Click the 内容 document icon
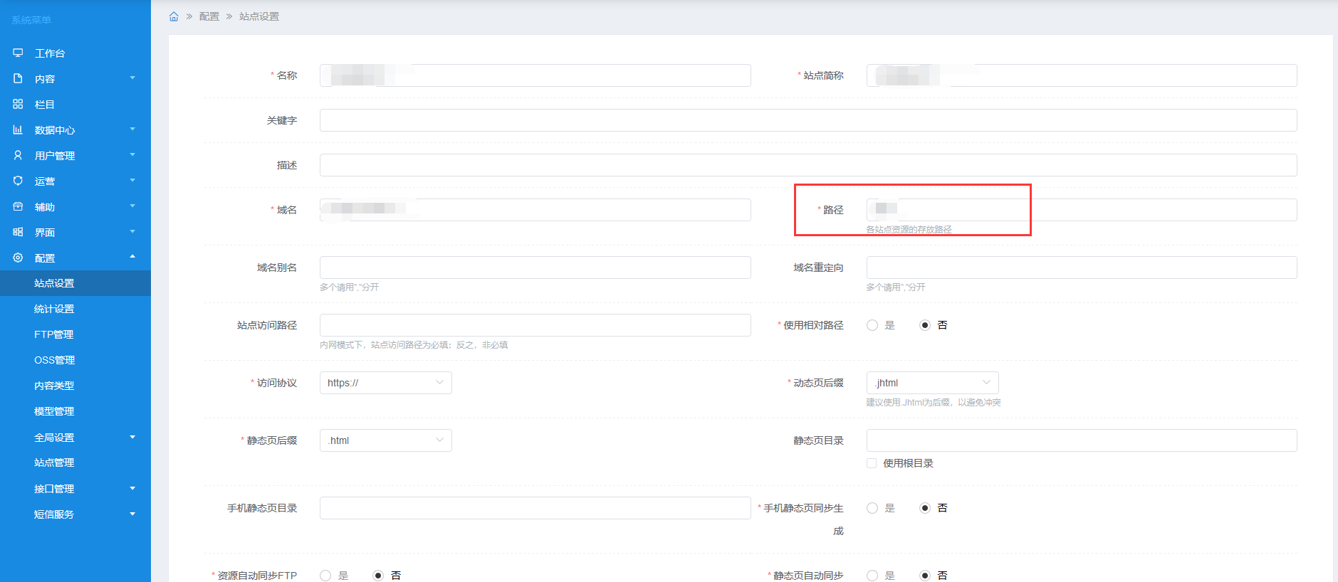The image size is (1338, 582). tap(18, 78)
